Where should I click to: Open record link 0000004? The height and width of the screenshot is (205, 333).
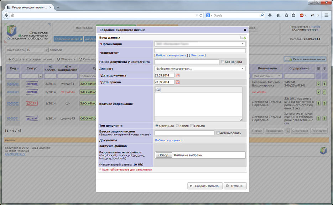tap(13, 84)
